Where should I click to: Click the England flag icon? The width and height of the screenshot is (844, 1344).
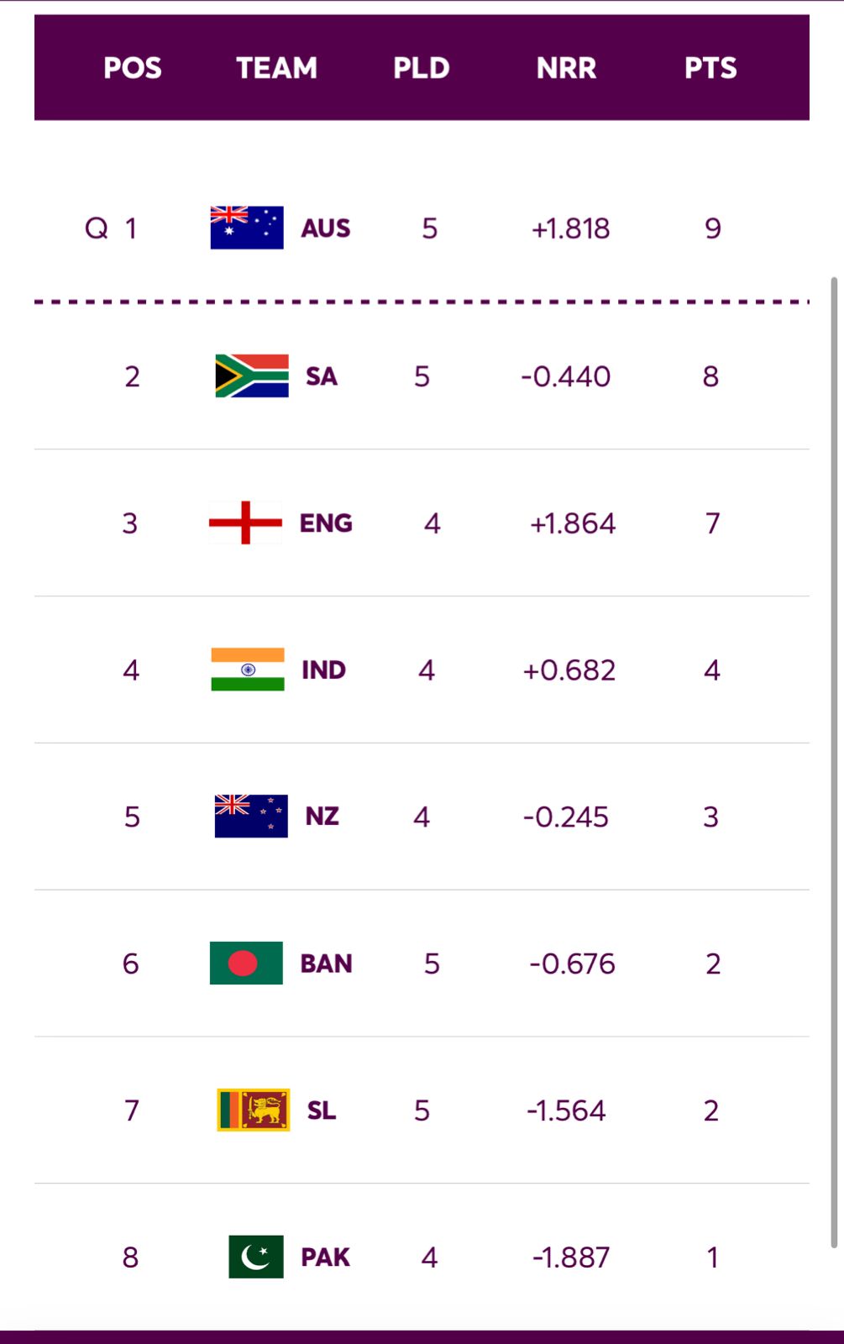click(245, 522)
